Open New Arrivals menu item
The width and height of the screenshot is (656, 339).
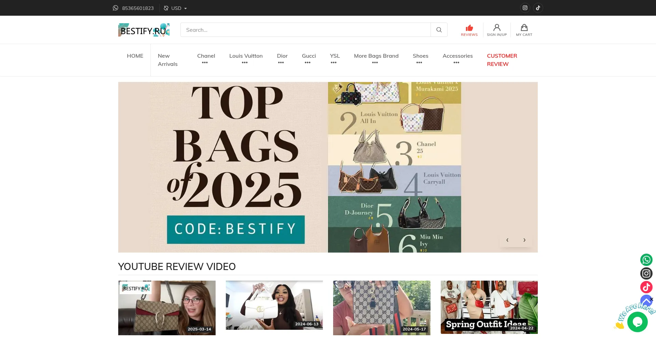168,60
